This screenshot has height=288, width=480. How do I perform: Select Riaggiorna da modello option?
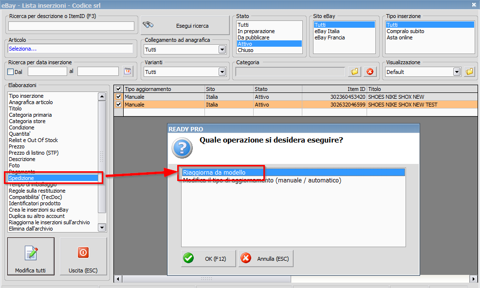click(x=293, y=172)
